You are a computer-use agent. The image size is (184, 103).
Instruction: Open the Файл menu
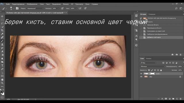[8, 4]
